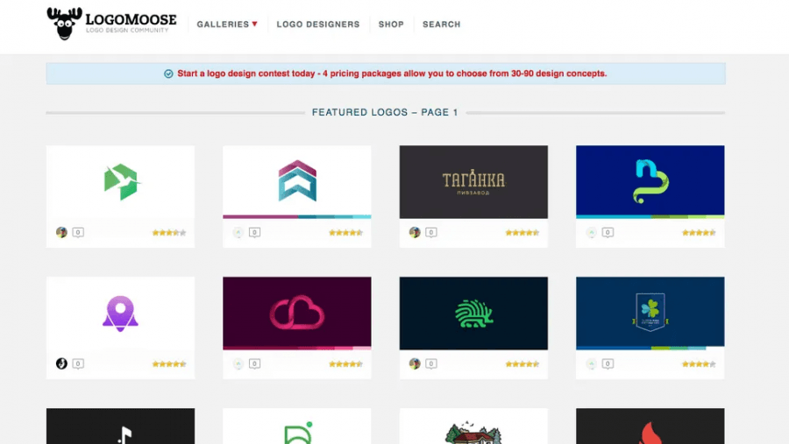Open the teal house chevron logo thumbnail

click(x=297, y=182)
